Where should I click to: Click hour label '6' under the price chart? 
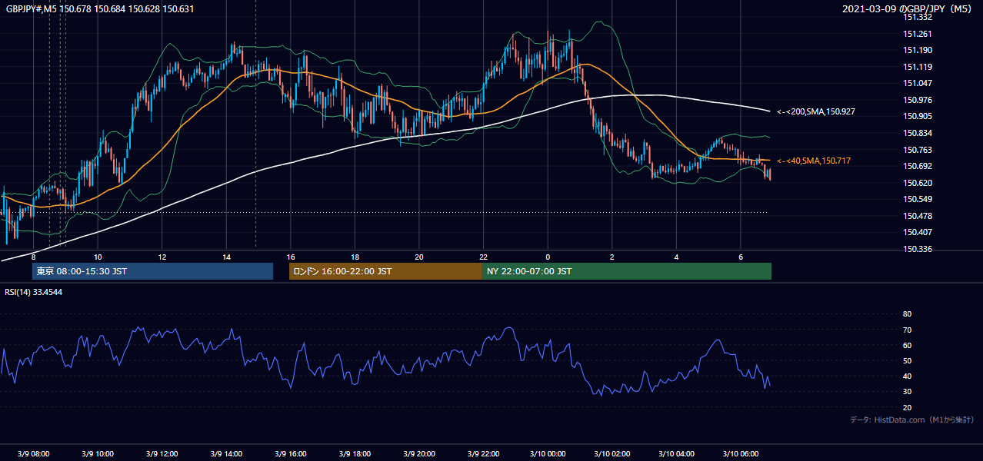pyautogui.click(x=740, y=257)
